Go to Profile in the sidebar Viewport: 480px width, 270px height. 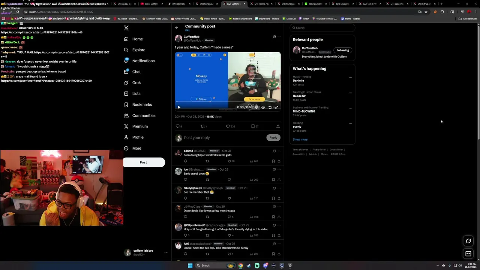(134, 137)
